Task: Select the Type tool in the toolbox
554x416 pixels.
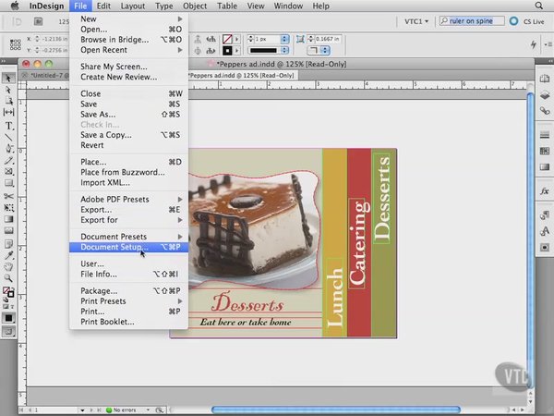Action: click(9, 125)
